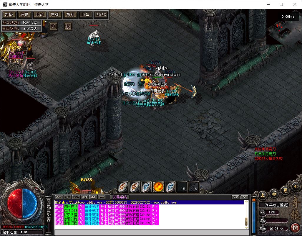Toggle the sound speaker icon
302x236 pixels.
pos(296,186)
